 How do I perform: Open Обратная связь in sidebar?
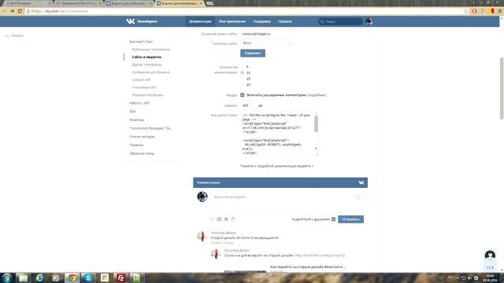[142, 153]
